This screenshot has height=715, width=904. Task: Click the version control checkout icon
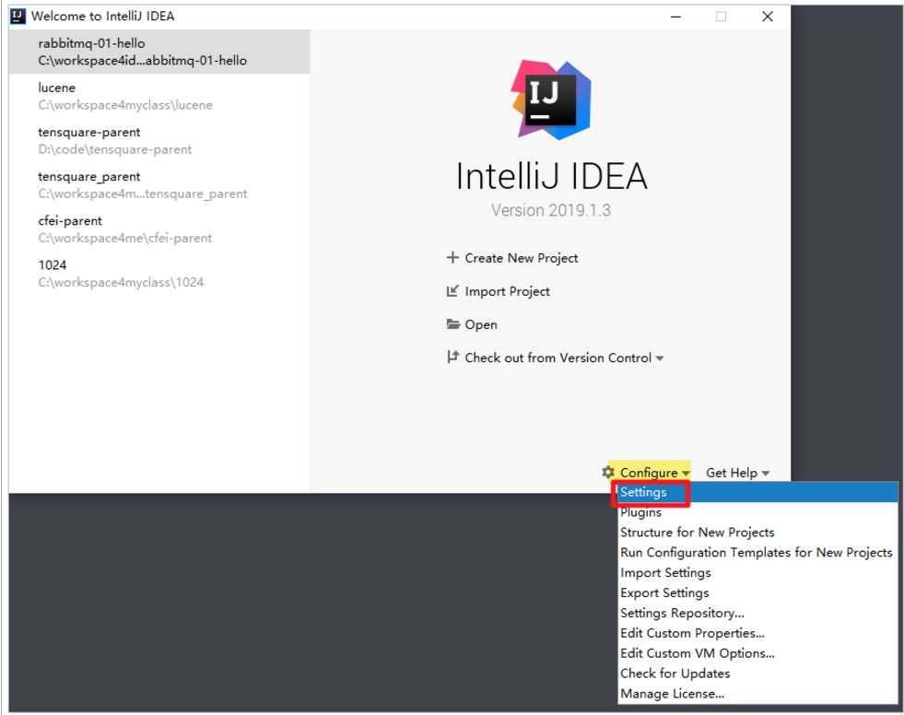[452, 357]
